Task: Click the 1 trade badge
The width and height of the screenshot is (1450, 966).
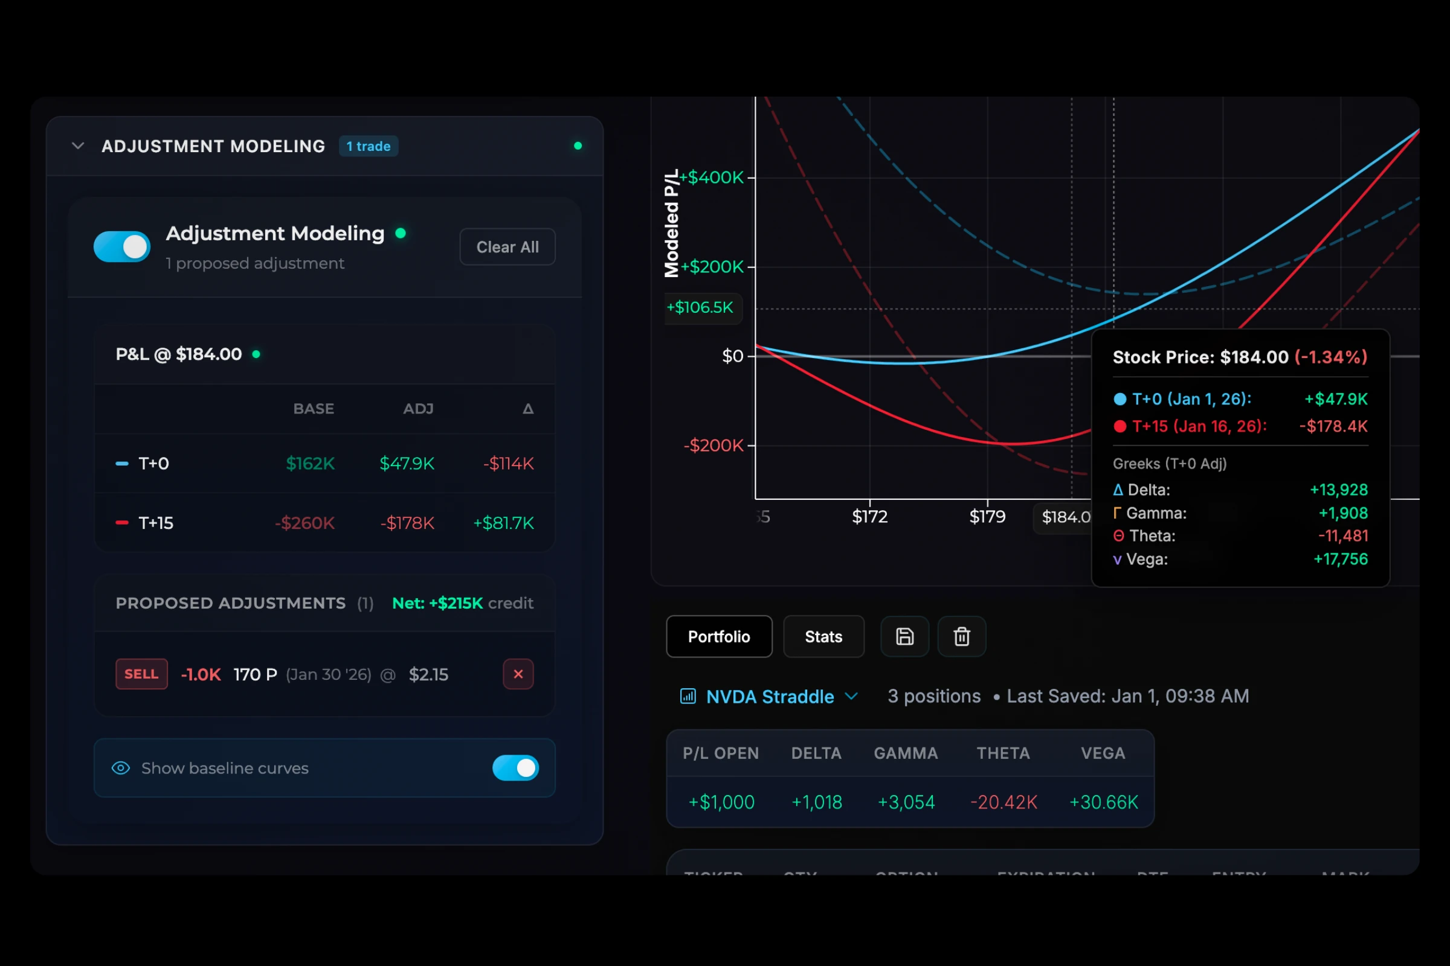Action: pyautogui.click(x=368, y=146)
